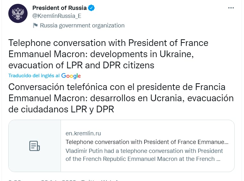Click the Russia government organization label
The width and height of the screenshot is (244, 181).
click(x=82, y=26)
